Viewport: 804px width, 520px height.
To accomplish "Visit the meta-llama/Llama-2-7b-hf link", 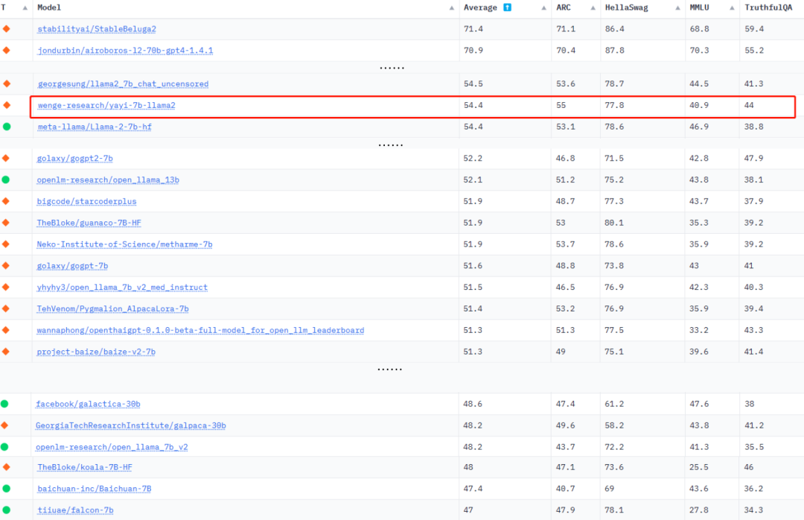I will pos(95,127).
